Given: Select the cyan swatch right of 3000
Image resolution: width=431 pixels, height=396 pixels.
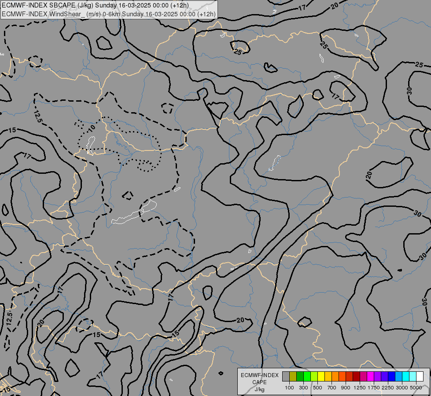Looking at the screenshot, I should (405, 377).
